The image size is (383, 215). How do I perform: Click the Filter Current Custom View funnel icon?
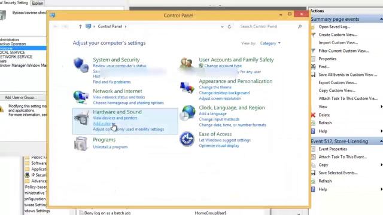(313, 51)
